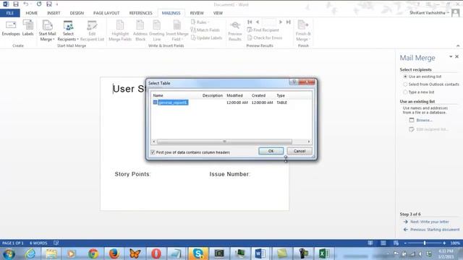Open the Select Recipients dropdown

point(68,30)
